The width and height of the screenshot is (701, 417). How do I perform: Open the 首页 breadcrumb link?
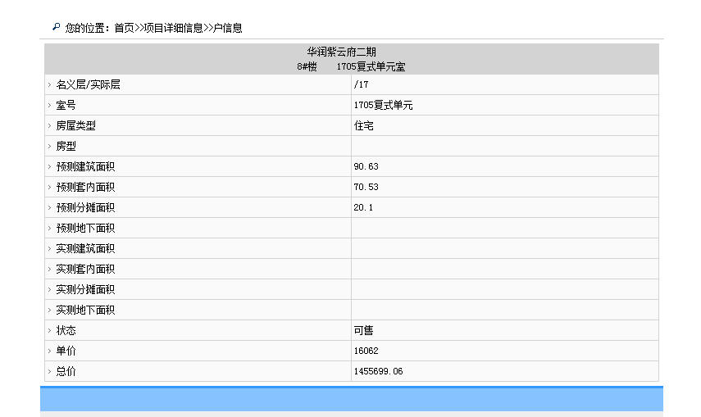tap(124, 28)
